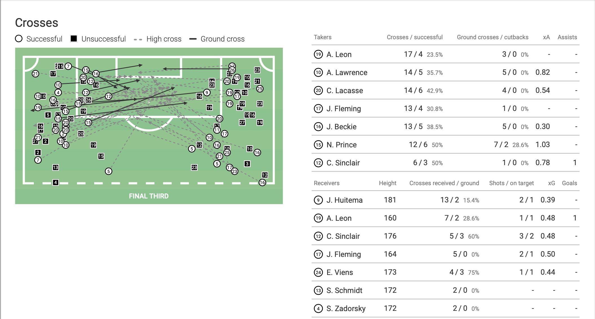Image resolution: width=595 pixels, height=319 pixels.
Task: Open J. Beckie's row in Takers
Action: (341, 127)
